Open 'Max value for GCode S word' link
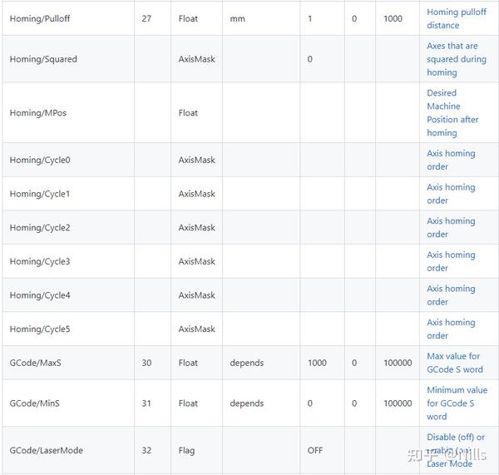This screenshot has width=499, height=475. [453, 363]
